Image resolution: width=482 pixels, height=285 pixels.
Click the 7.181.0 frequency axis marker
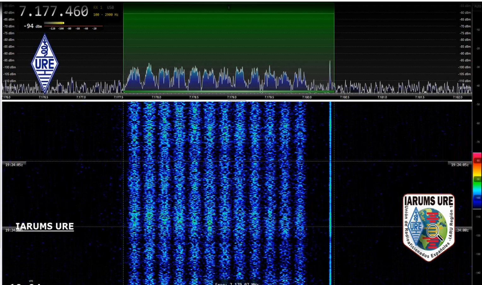382,97
